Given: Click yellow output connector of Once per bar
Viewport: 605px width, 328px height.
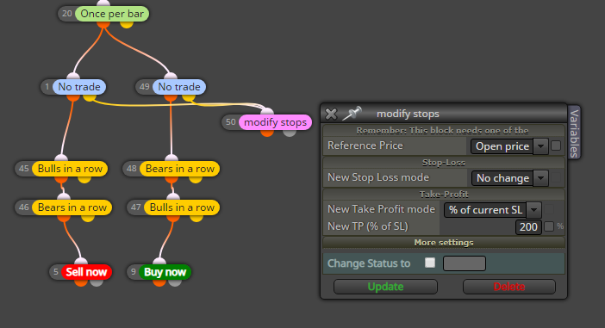Looking at the screenshot, I should point(127,24).
